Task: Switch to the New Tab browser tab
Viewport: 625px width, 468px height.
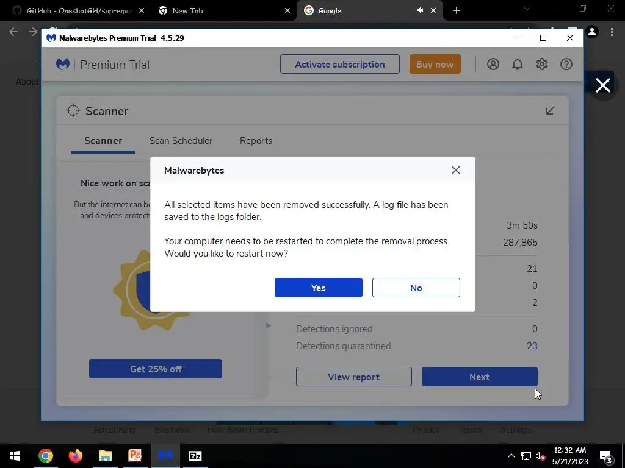Action: pos(220,11)
